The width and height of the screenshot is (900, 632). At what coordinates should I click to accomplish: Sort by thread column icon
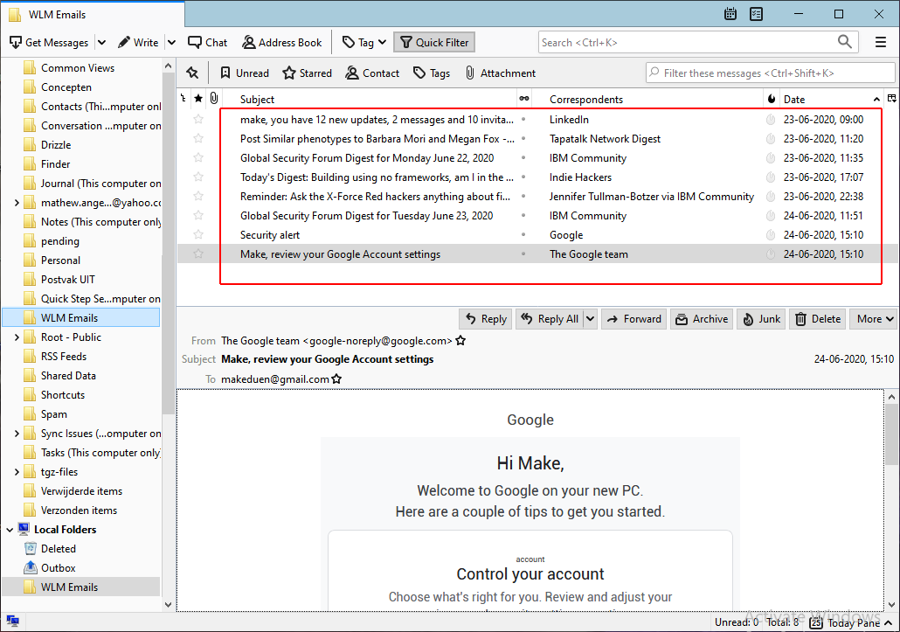tap(183, 99)
